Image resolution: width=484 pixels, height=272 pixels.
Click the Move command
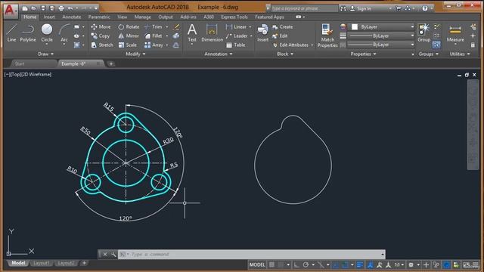coord(101,27)
